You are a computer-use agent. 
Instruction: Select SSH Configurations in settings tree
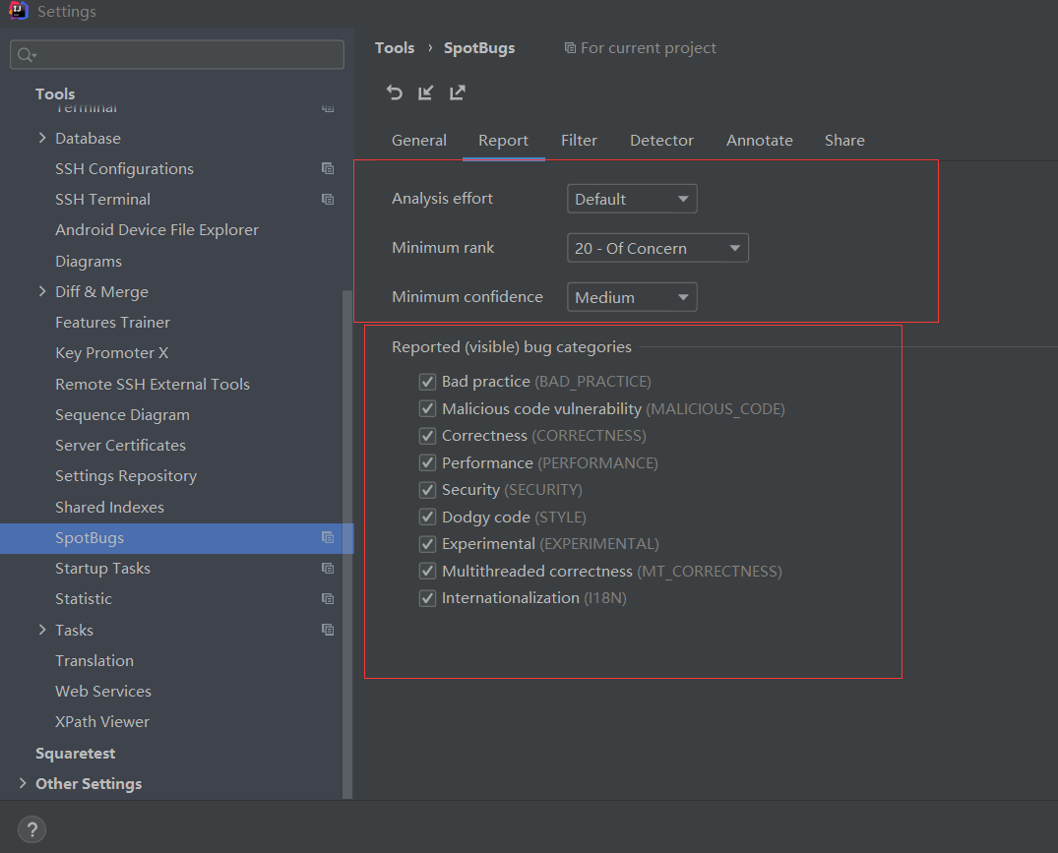(x=124, y=168)
